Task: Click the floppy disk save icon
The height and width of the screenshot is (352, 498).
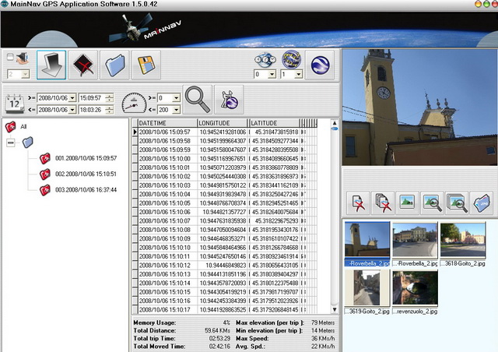Action: pos(147,65)
